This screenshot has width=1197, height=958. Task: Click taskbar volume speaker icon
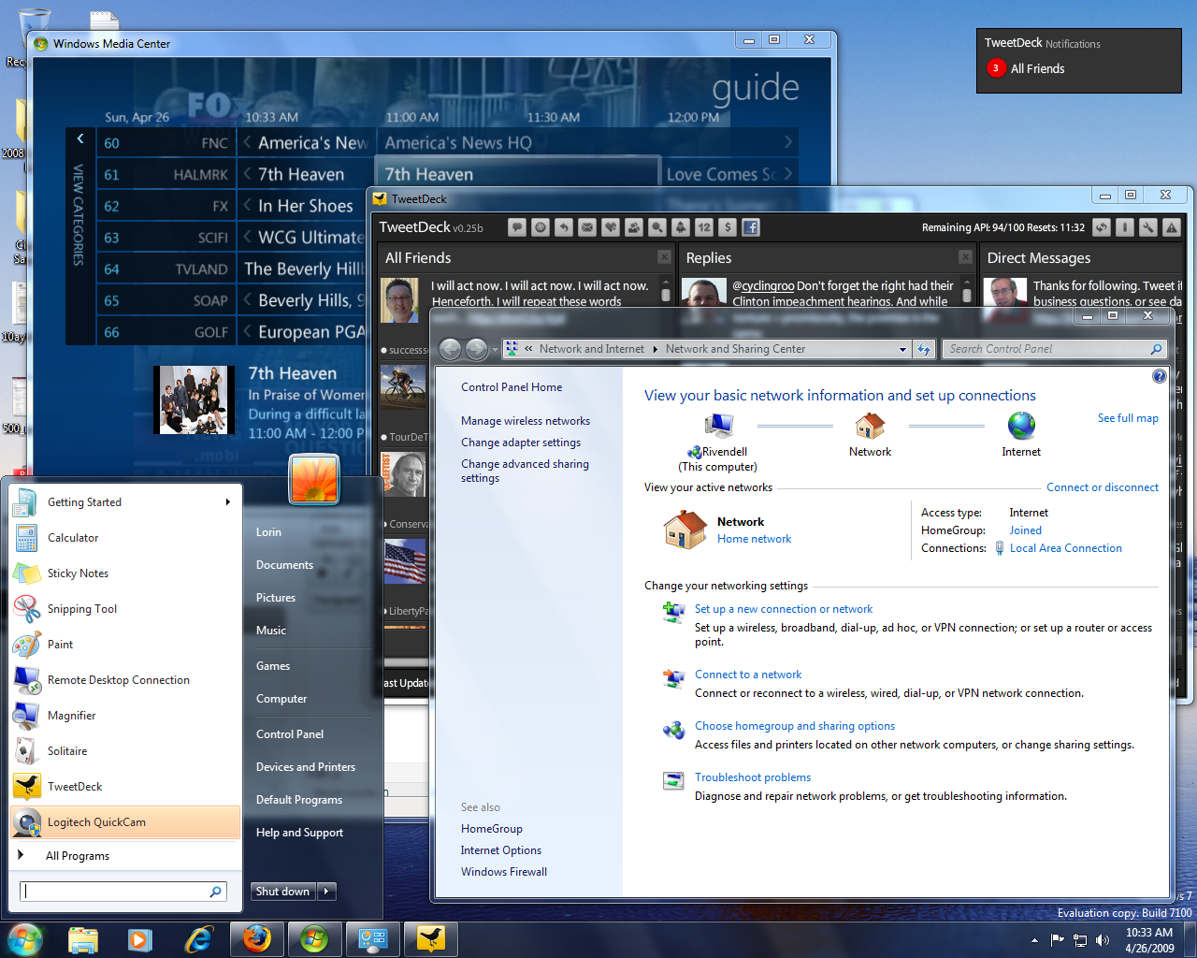click(x=1103, y=940)
